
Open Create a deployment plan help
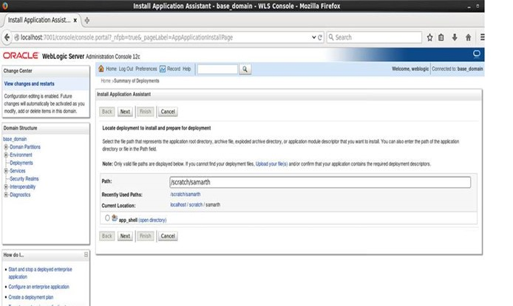click(x=31, y=297)
